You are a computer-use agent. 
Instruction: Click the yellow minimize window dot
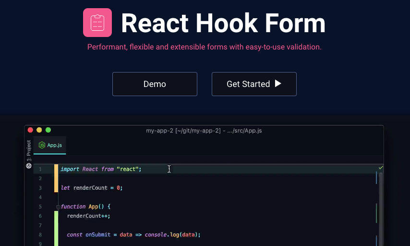click(39, 130)
